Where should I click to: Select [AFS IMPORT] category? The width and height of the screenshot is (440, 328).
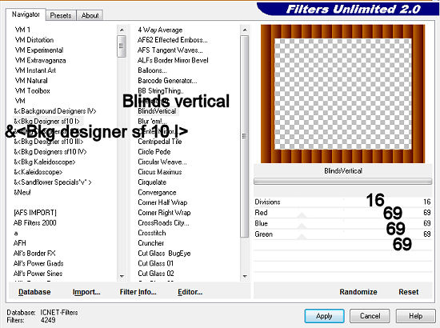[35, 213]
